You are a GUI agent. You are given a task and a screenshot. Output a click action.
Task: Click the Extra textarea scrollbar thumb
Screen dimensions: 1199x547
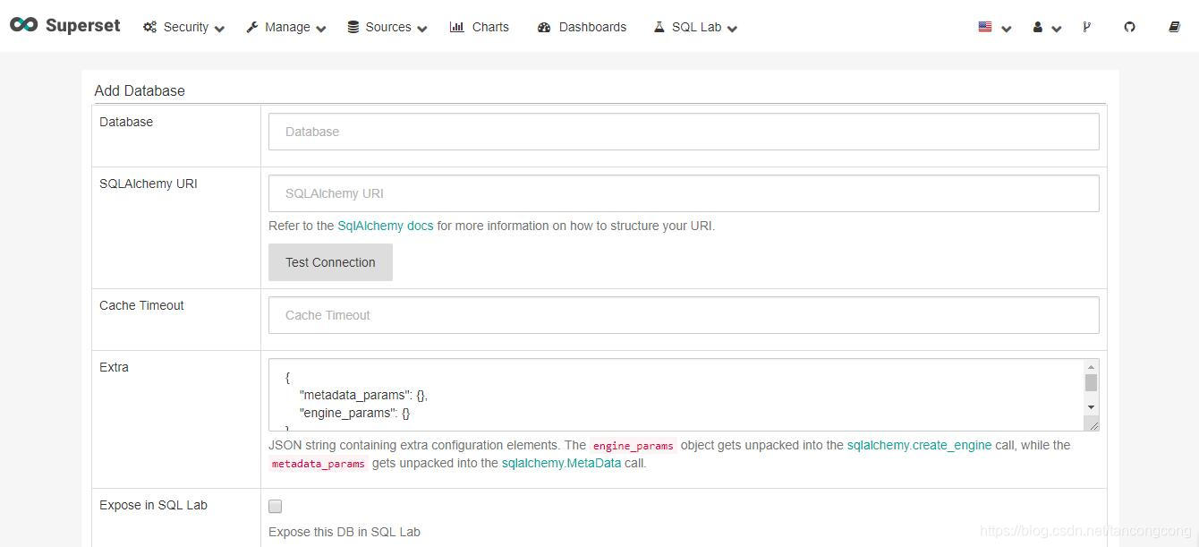tap(1091, 383)
